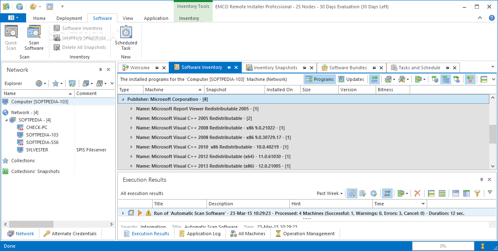The width and height of the screenshot is (498, 251).
Task: Open the Alternate Credentials tab
Action: click(x=70, y=234)
